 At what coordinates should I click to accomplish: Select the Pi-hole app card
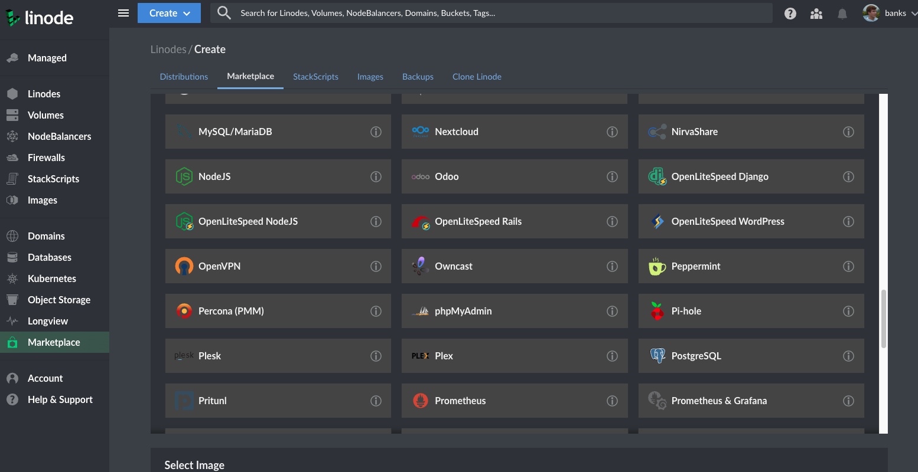751,311
